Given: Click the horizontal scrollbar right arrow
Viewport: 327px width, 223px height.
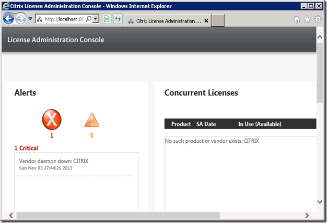Looking at the screenshot, I should (x=308, y=215).
